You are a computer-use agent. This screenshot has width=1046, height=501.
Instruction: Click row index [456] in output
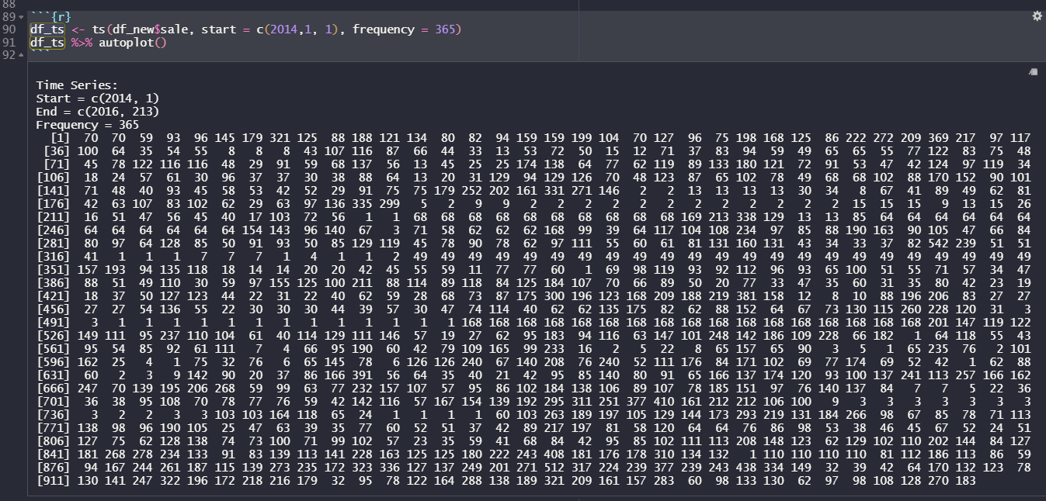tap(53, 309)
